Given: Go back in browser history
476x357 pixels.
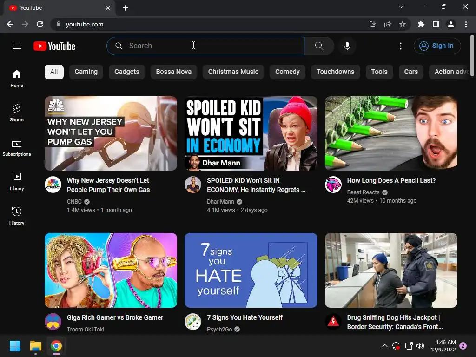Looking at the screenshot, I should (x=10, y=24).
